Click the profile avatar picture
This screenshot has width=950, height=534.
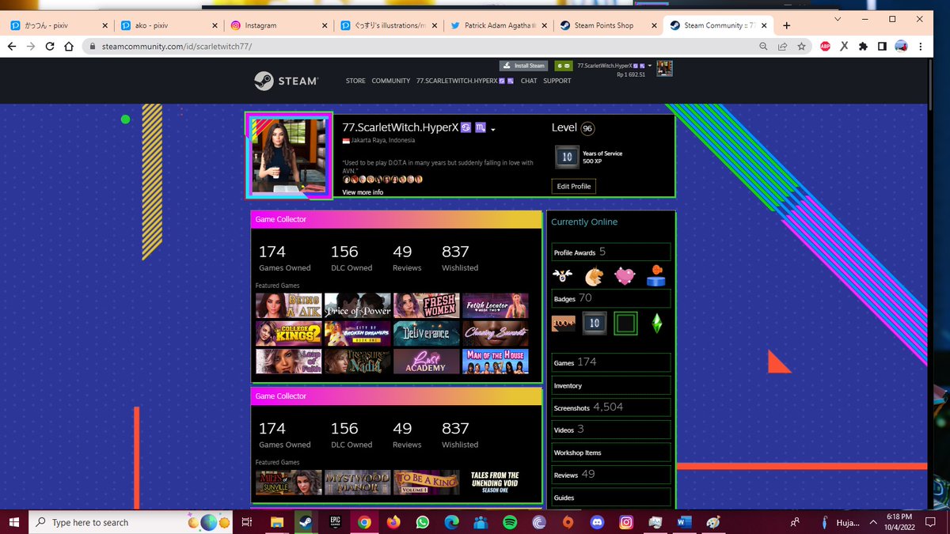288,155
